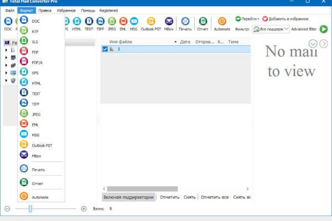Image resolution: width=332 pixels, height=221 pixels.
Task: Click the green start arrow button
Action: click(x=324, y=29)
